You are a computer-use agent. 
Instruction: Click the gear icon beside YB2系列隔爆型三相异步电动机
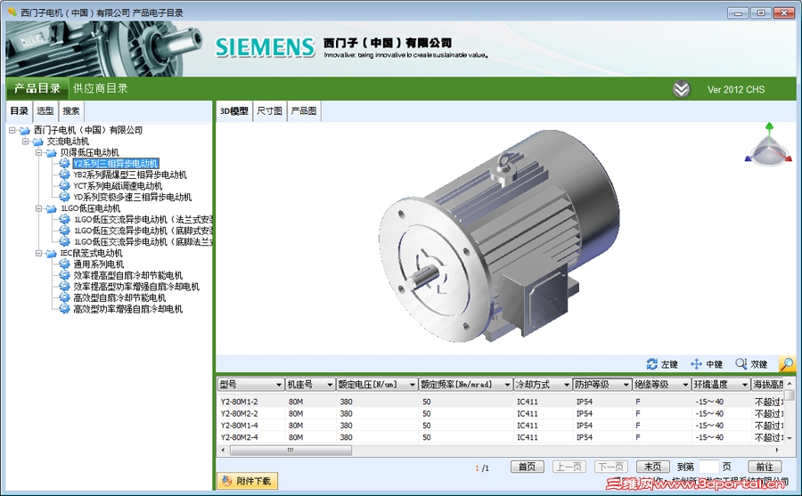64,175
